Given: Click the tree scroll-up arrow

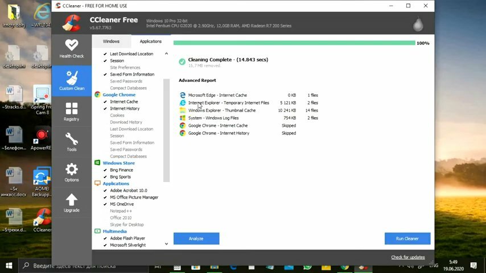Looking at the screenshot, I should click(x=166, y=53).
